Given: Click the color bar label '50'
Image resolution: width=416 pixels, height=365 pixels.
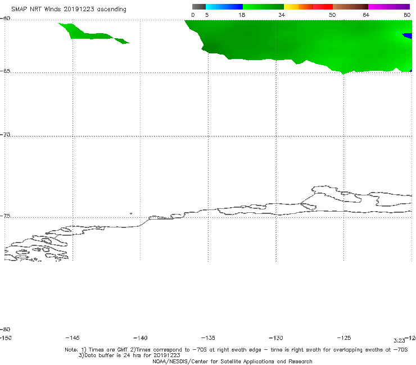Looking at the screenshot, I should pos(332,15).
